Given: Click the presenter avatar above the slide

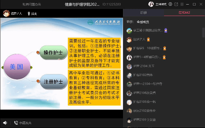Looking at the screenshot, I should [6, 13].
